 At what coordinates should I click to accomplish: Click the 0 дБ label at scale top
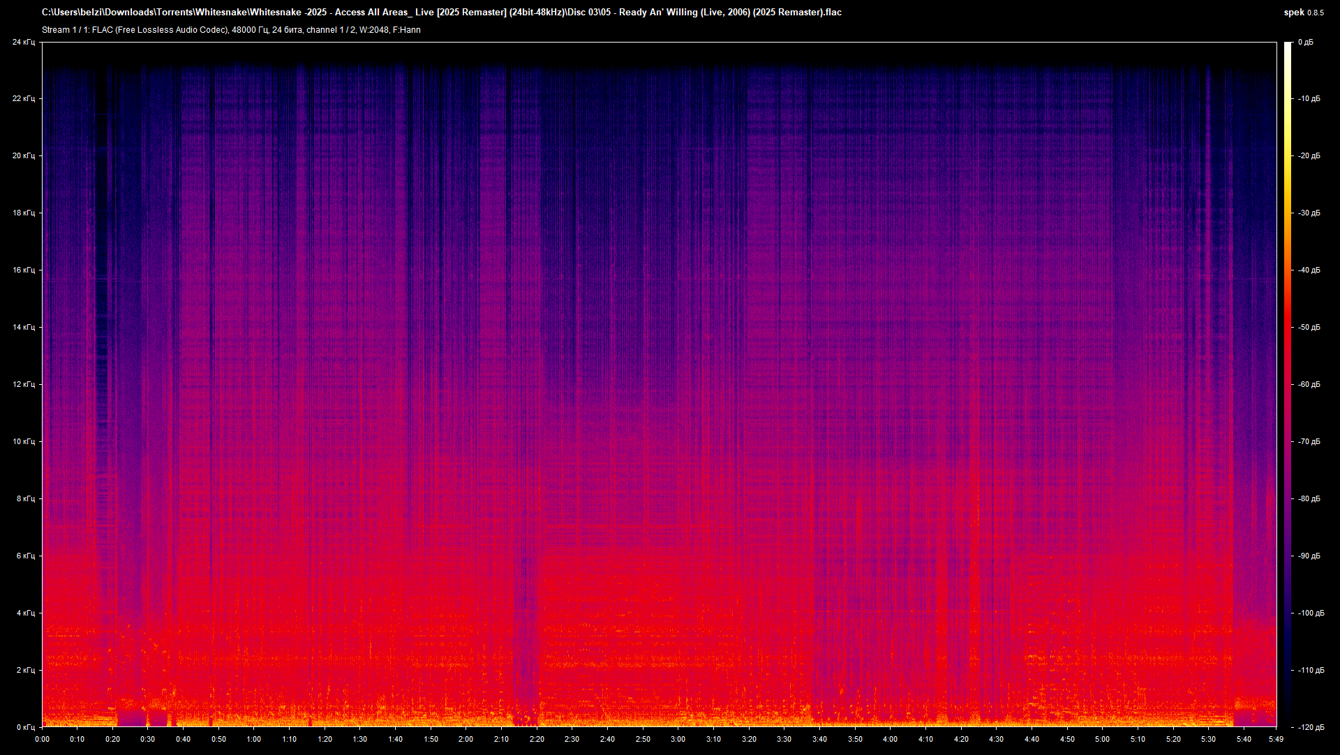click(x=1305, y=42)
